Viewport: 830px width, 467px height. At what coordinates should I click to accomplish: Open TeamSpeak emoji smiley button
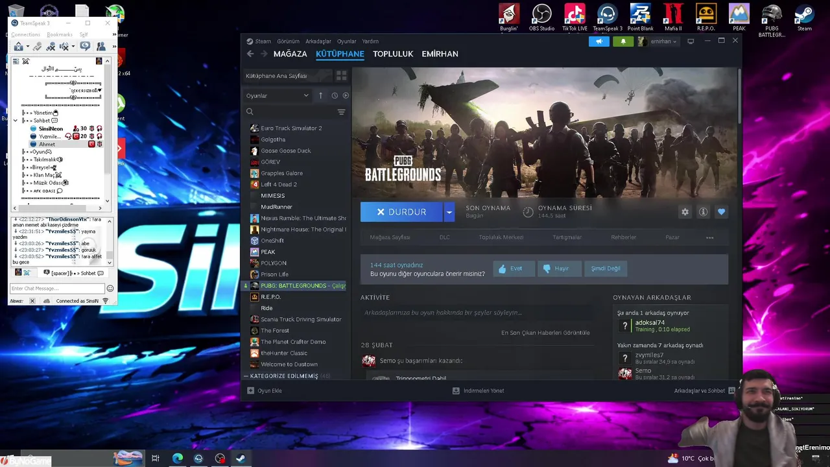[110, 289]
